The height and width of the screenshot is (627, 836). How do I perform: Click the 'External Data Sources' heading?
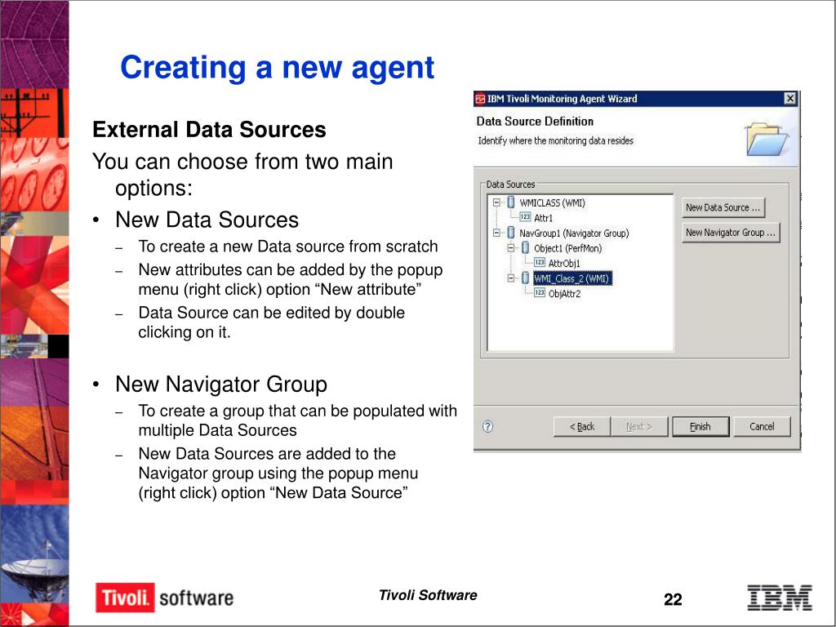pyautogui.click(x=209, y=130)
